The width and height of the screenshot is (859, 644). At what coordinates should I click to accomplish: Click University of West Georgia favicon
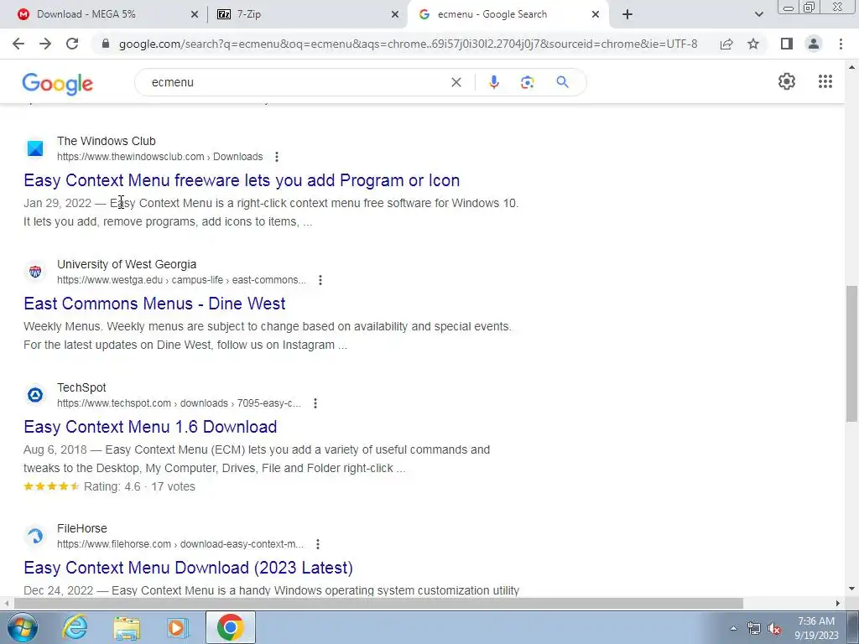[x=35, y=272]
